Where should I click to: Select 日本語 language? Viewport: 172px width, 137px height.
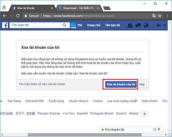pos(31,113)
